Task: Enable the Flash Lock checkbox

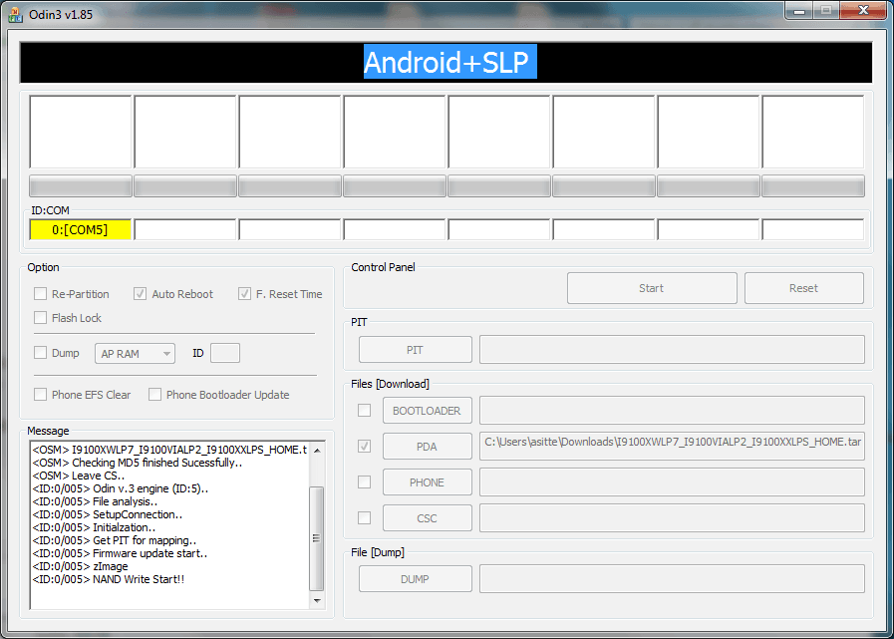Action: (x=40, y=318)
